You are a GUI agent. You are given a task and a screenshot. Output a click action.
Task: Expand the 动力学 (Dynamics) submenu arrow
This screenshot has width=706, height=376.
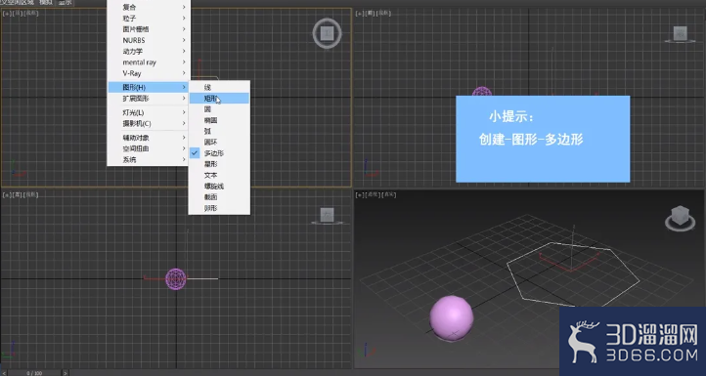pyautogui.click(x=184, y=51)
